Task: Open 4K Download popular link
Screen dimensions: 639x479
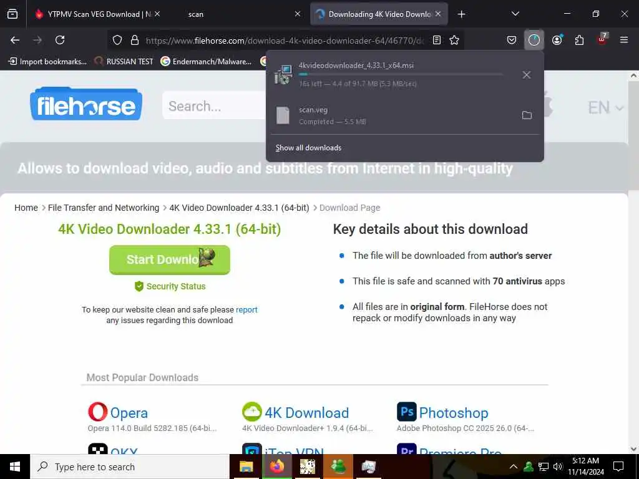Action: (x=306, y=413)
